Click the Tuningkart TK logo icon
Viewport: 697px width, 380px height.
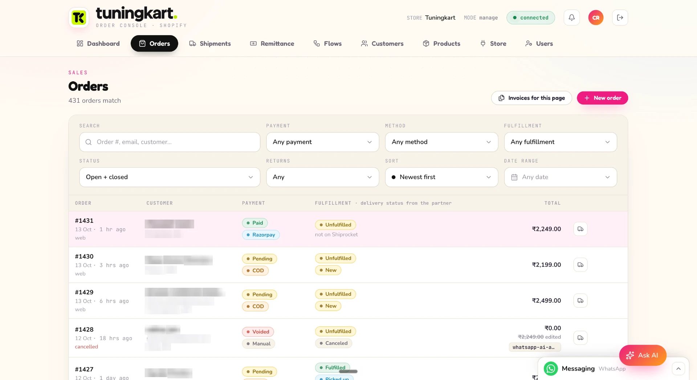click(x=79, y=17)
